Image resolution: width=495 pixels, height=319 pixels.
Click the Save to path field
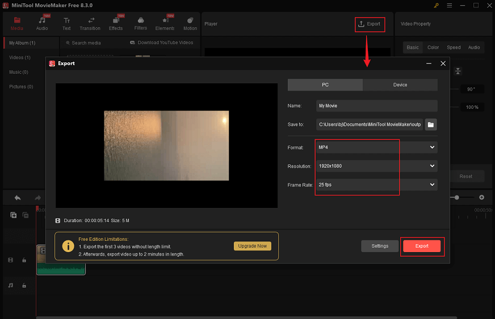click(x=370, y=125)
